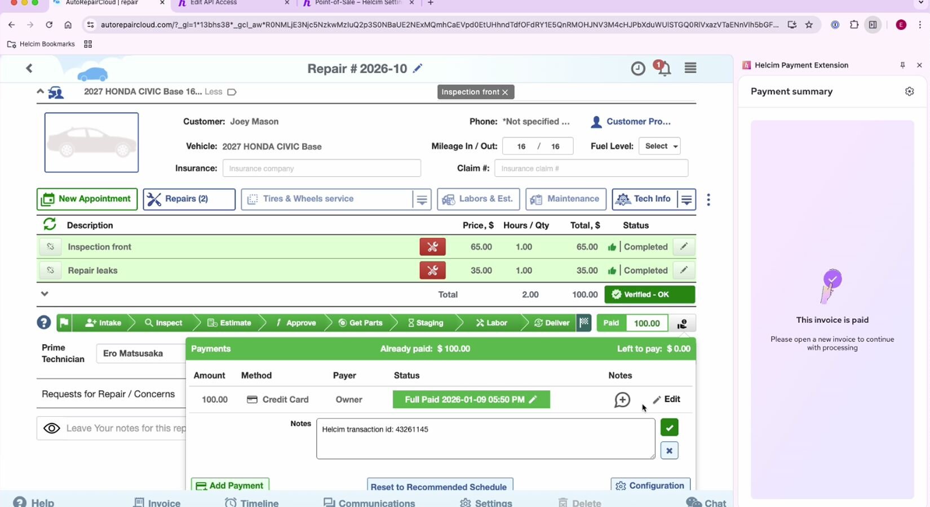The width and height of the screenshot is (930, 507).
Task: Open Labors & Est. tab
Action: 478,199
